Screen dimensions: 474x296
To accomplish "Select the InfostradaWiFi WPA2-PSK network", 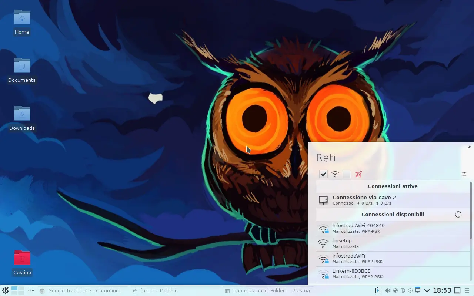I will (393, 259).
